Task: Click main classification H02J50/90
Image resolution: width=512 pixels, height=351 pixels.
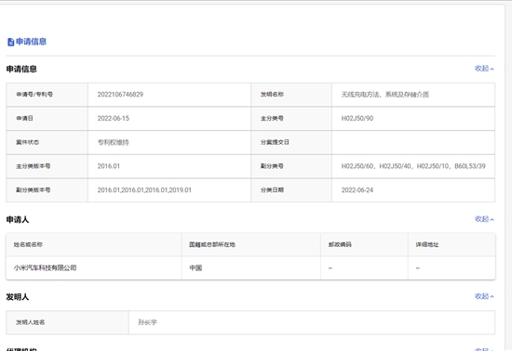Action: [x=357, y=118]
